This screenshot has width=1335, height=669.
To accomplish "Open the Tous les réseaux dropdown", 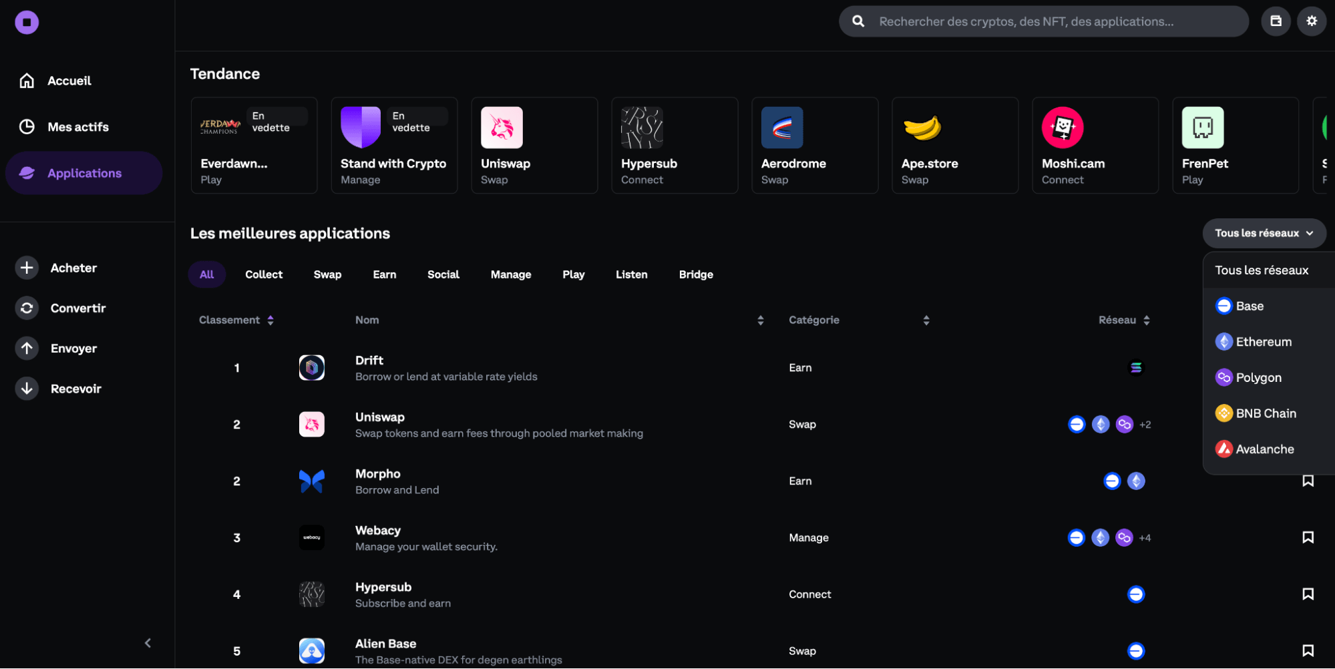I will [x=1264, y=233].
